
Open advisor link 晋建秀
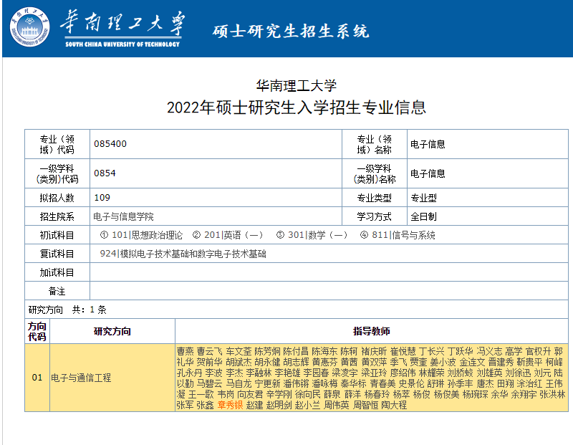501,362
